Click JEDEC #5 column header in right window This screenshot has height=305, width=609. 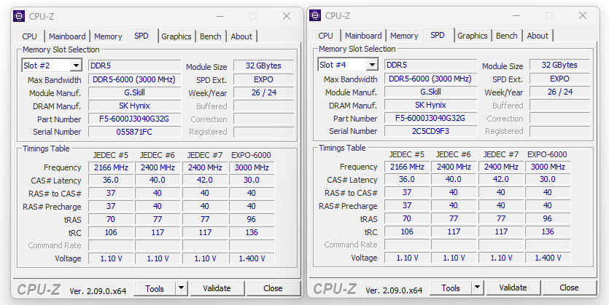(x=406, y=154)
